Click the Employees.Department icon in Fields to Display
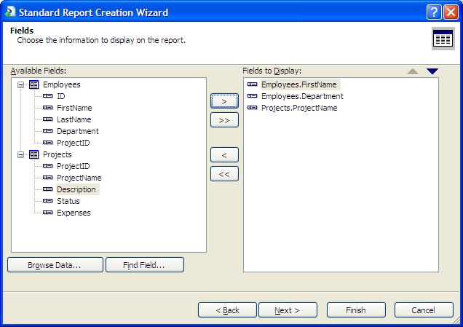Viewport: 463px width, 327px height. [x=252, y=96]
